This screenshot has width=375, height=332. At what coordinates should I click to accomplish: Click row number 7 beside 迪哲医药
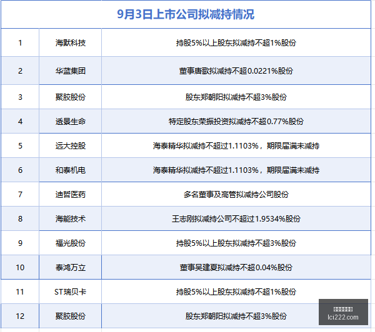(x=20, y=195)
